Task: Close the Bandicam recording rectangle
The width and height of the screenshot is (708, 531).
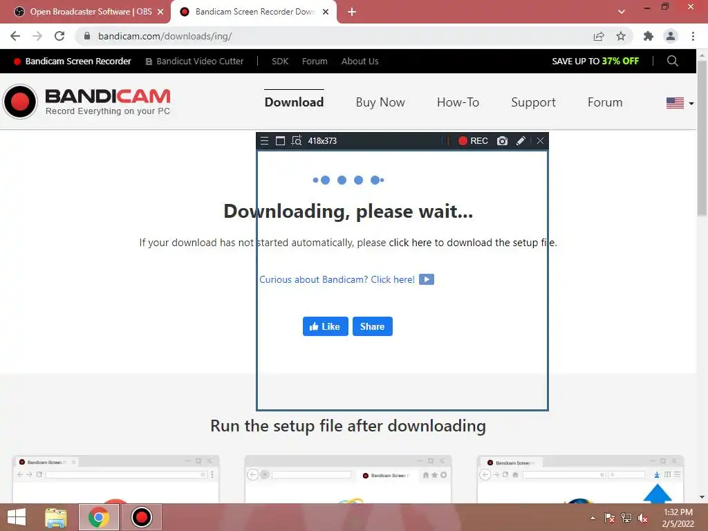Action: tap(540, 141)
